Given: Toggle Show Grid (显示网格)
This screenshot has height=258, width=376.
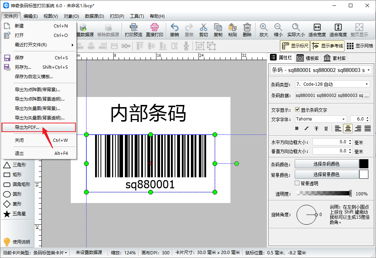Looking at the screenshot, I should (360, 46).
